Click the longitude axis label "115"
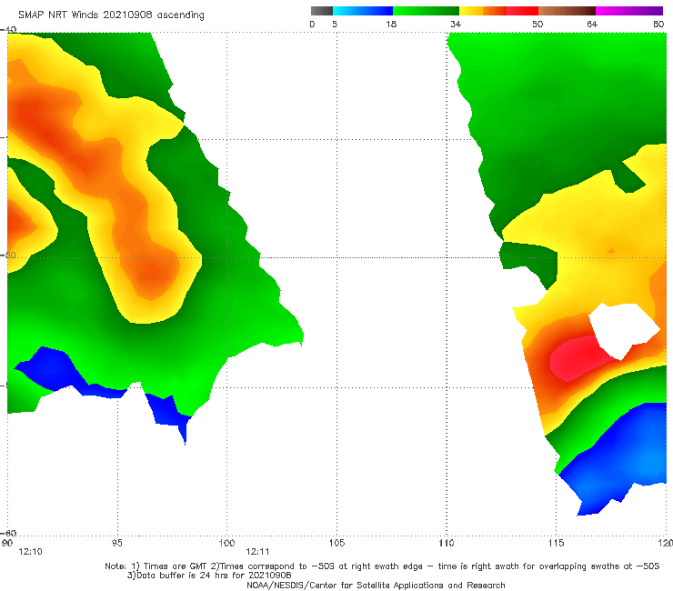Image resolution: width=673 pixels, height=591 pixels. 556,543
